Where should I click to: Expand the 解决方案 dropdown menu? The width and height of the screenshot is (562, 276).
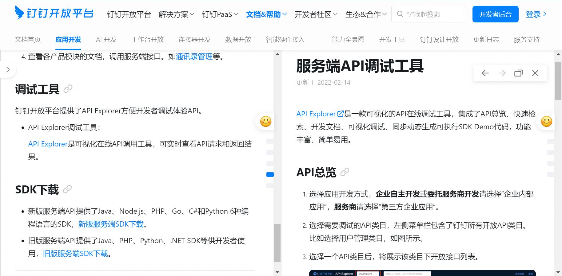point(177,14)
